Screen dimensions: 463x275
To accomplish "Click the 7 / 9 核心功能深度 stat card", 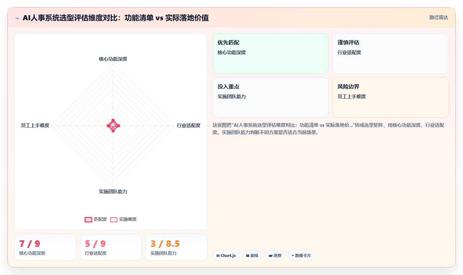I will click(45, 247).
